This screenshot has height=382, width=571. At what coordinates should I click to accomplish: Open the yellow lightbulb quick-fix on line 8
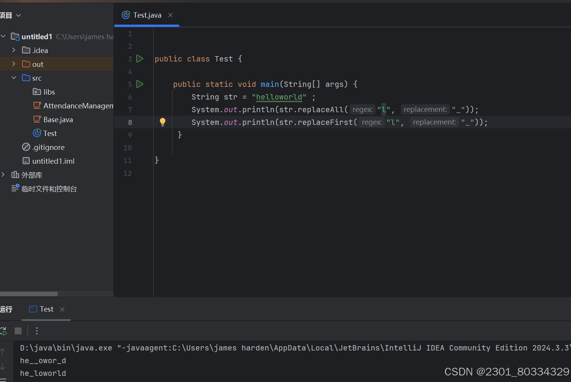163,122
